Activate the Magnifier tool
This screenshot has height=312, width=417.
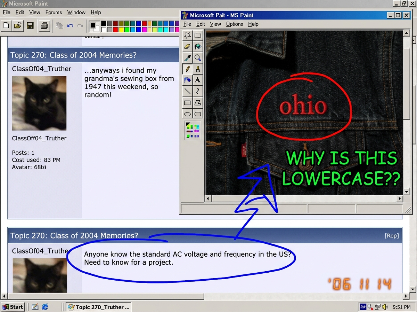[198, 57]
